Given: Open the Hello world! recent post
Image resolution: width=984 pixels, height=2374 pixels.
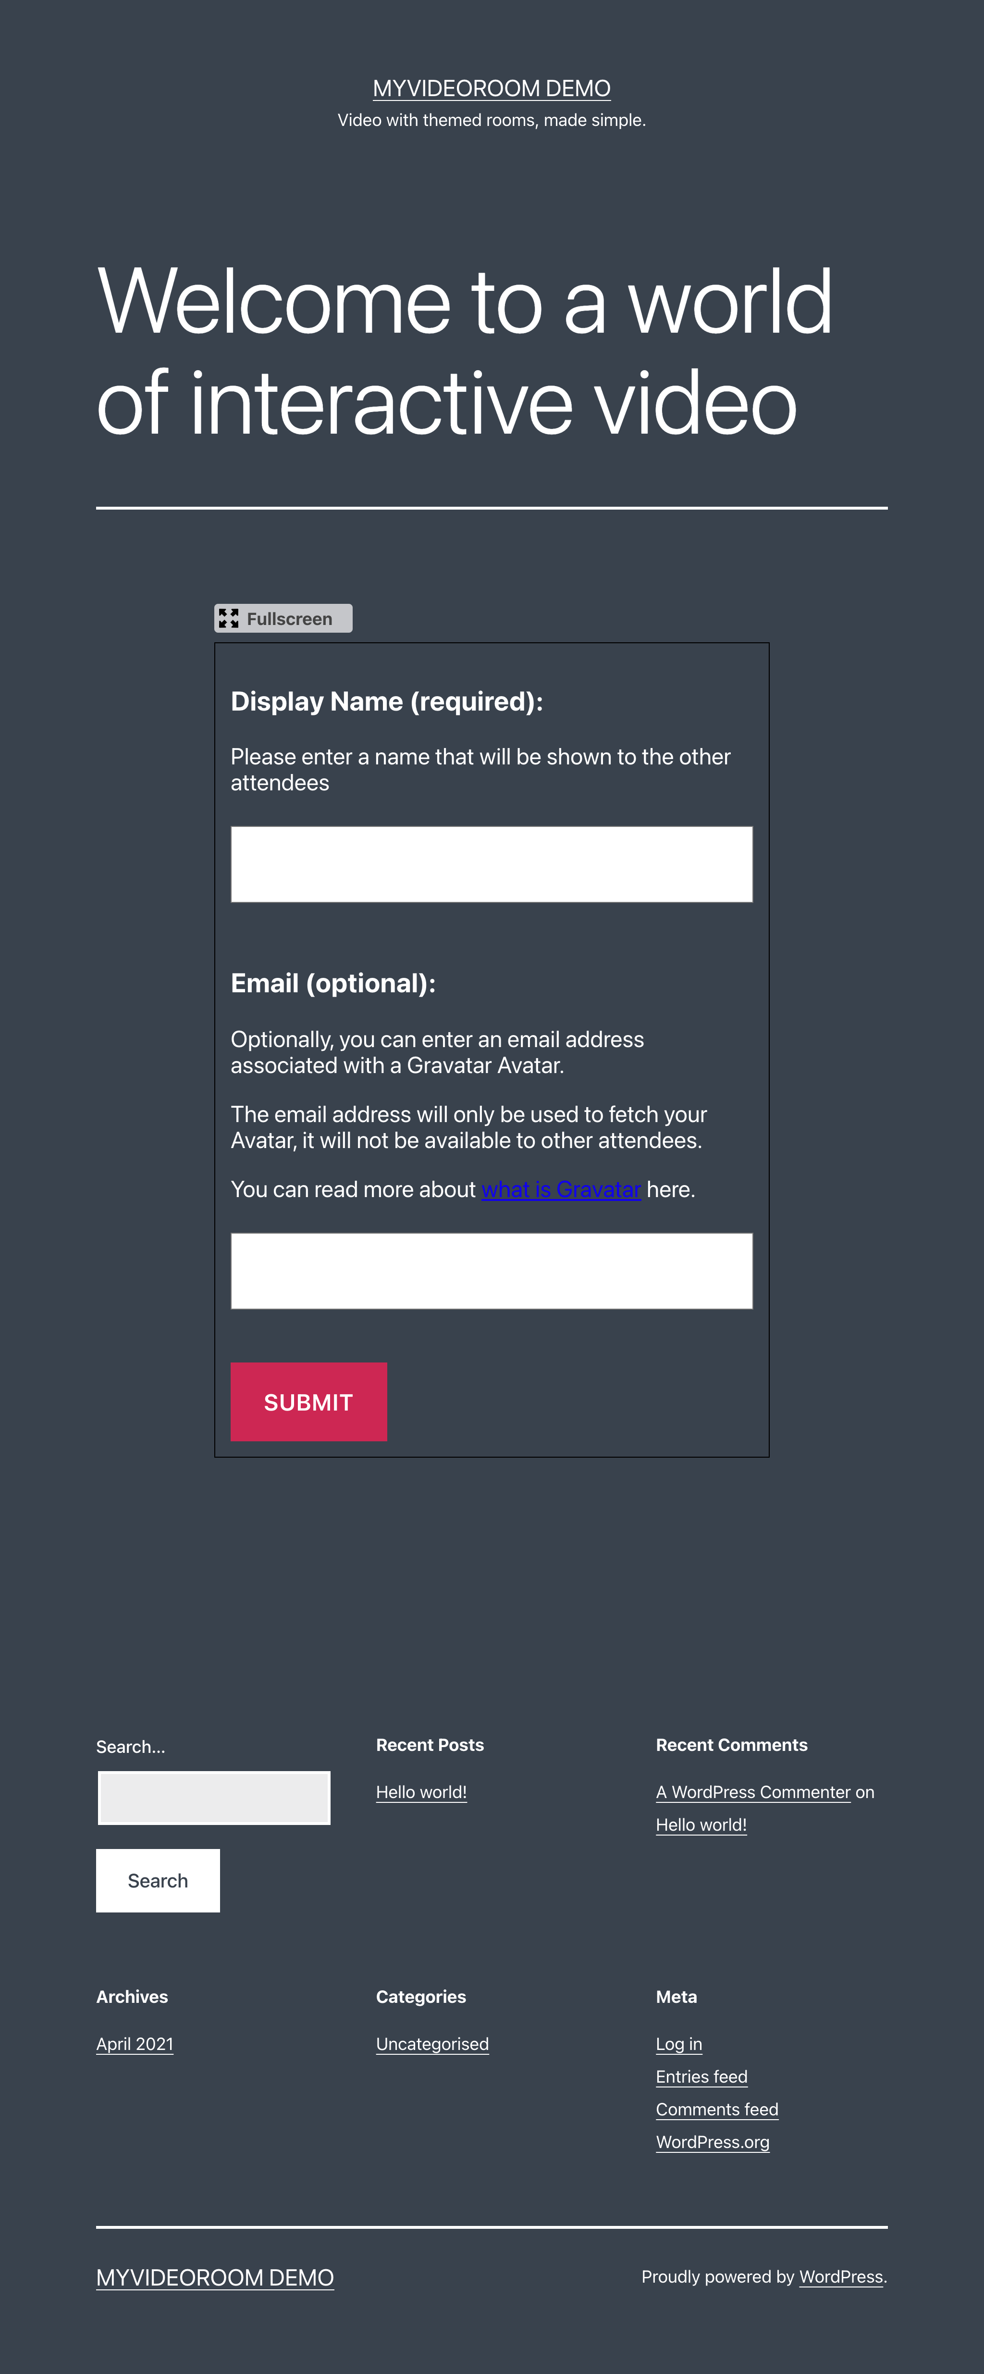Looking at the screenshot, I should click(x=421, y=1792).
